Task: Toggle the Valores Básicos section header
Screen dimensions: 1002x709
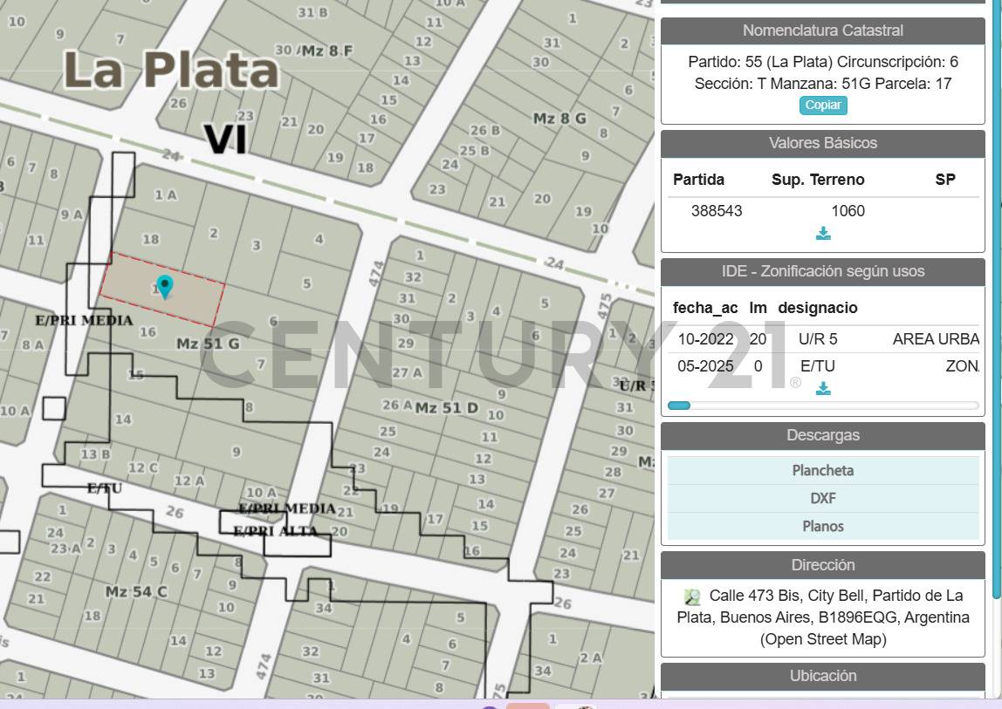Action: (822, 143)
